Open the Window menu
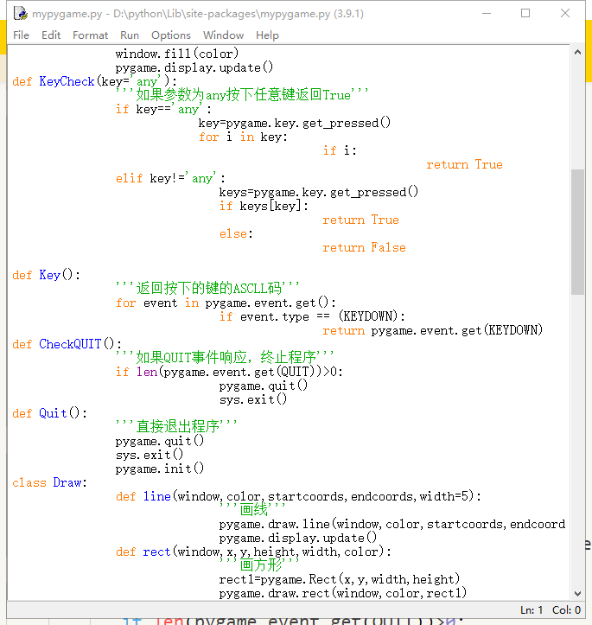This screenshot has height=625, width=592. 223,35
